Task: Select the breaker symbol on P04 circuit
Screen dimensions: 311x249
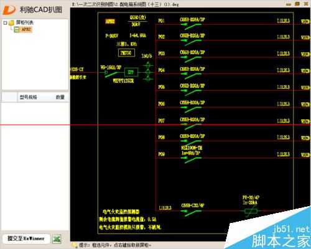Action: click(x=192, y=76)
